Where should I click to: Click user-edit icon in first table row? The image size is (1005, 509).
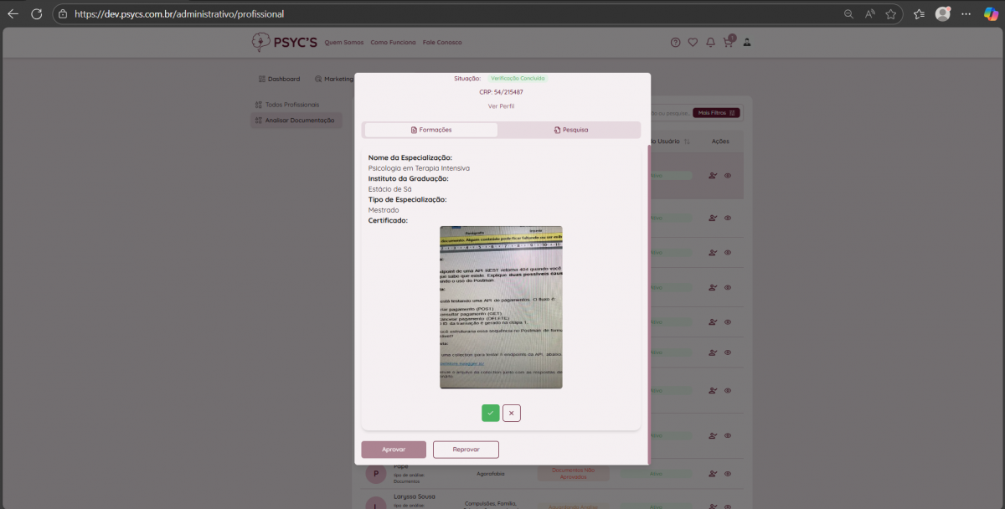(713, 176)
